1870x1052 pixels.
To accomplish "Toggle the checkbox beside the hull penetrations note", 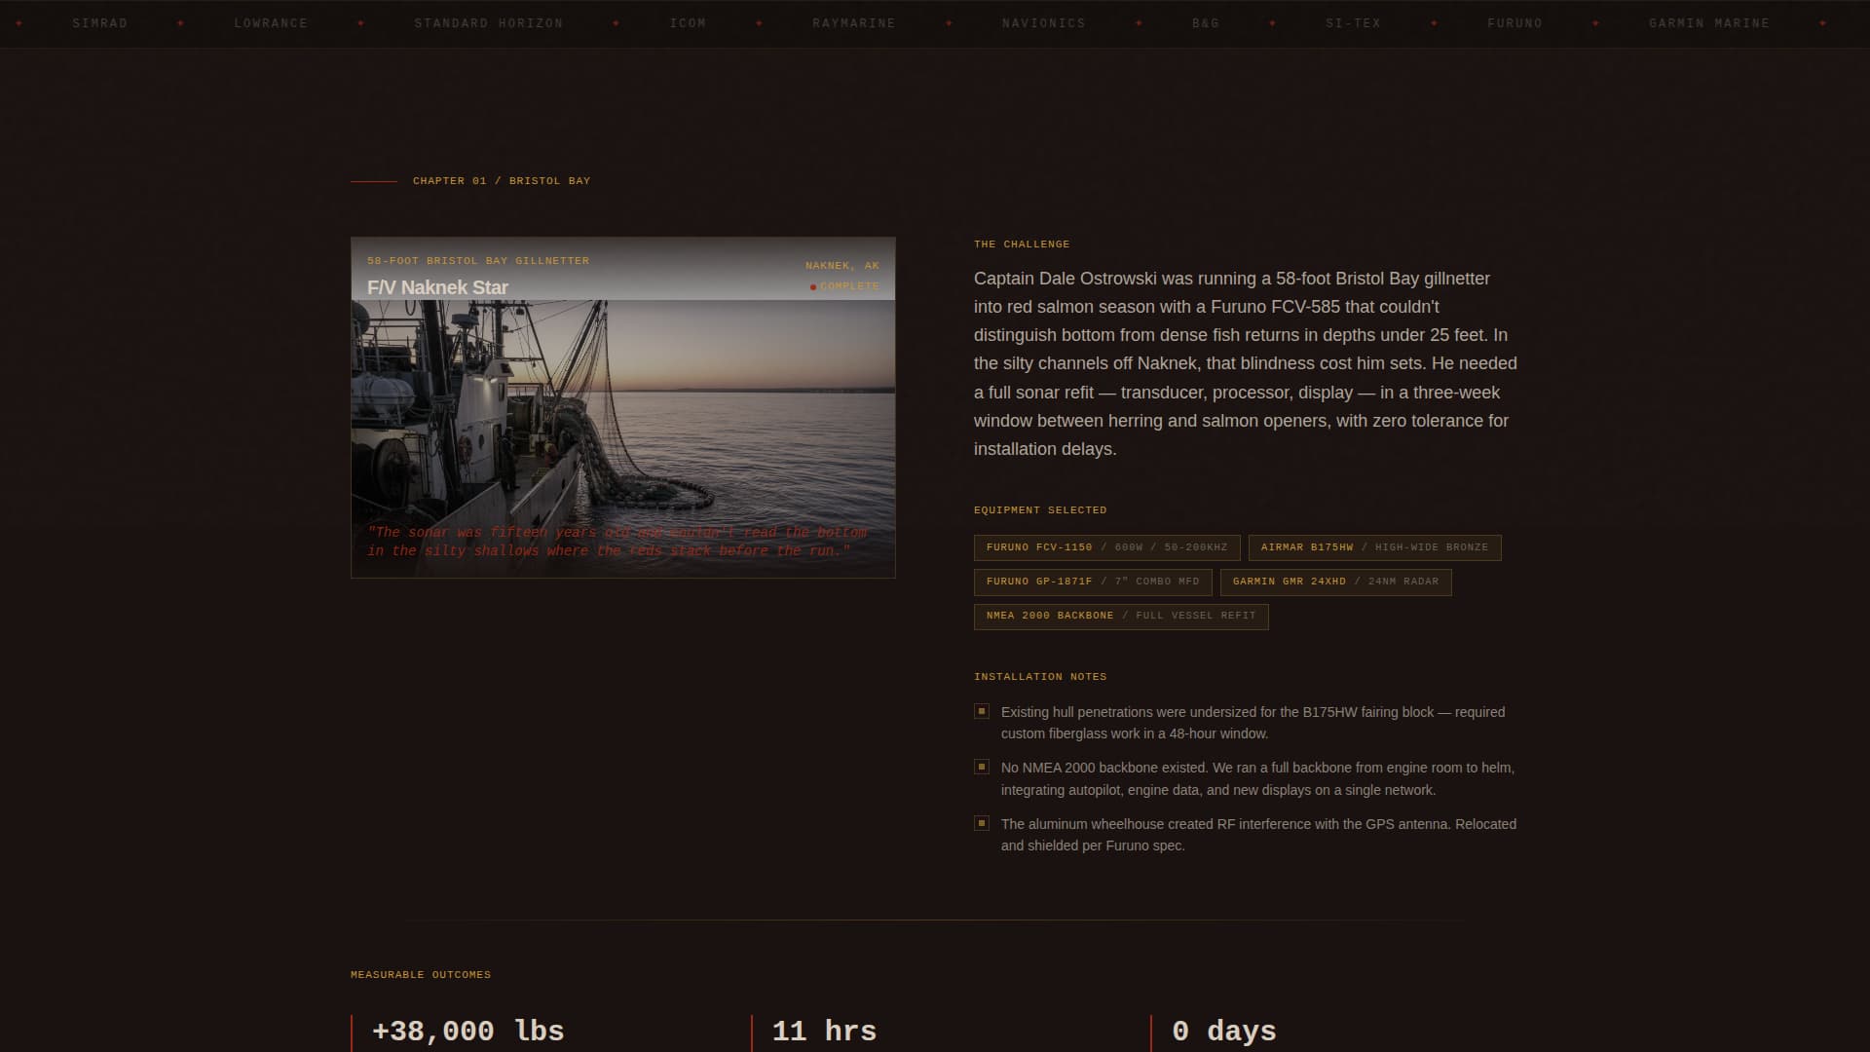I will (980, 712).
